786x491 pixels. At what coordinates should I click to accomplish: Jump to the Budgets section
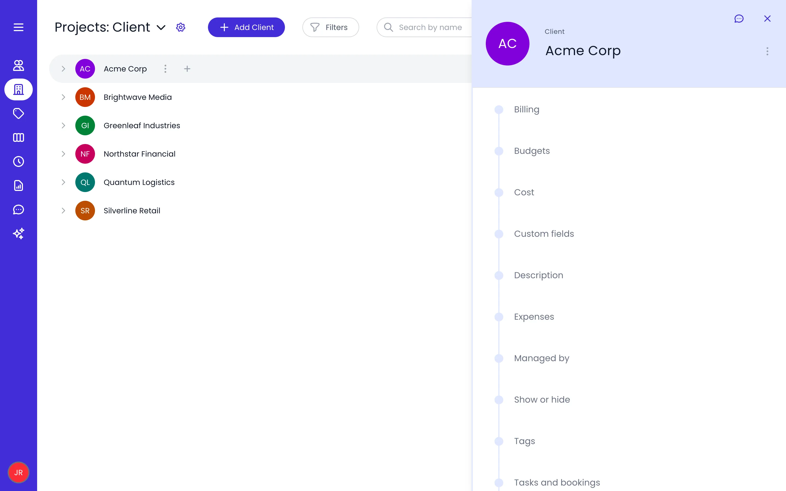[x=532, y=151]
